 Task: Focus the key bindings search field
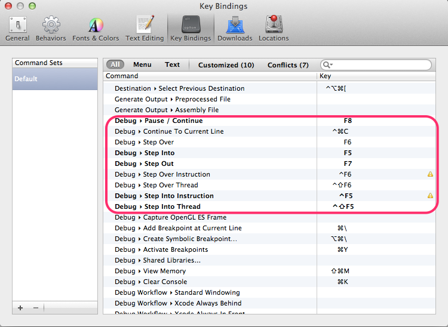click(x=376, y=65)
